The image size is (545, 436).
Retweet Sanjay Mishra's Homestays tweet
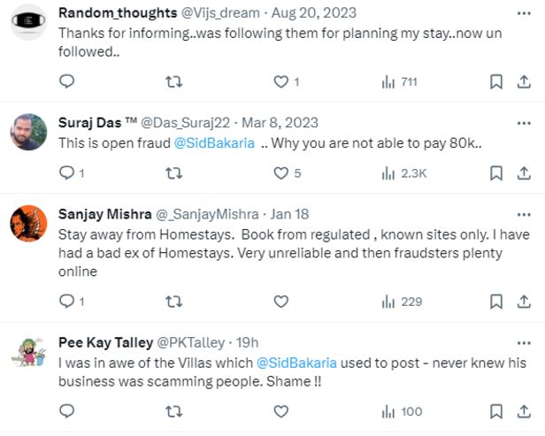click(174, 302)
